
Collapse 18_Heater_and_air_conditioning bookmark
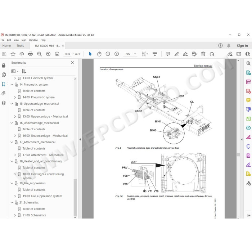(12, 161)
